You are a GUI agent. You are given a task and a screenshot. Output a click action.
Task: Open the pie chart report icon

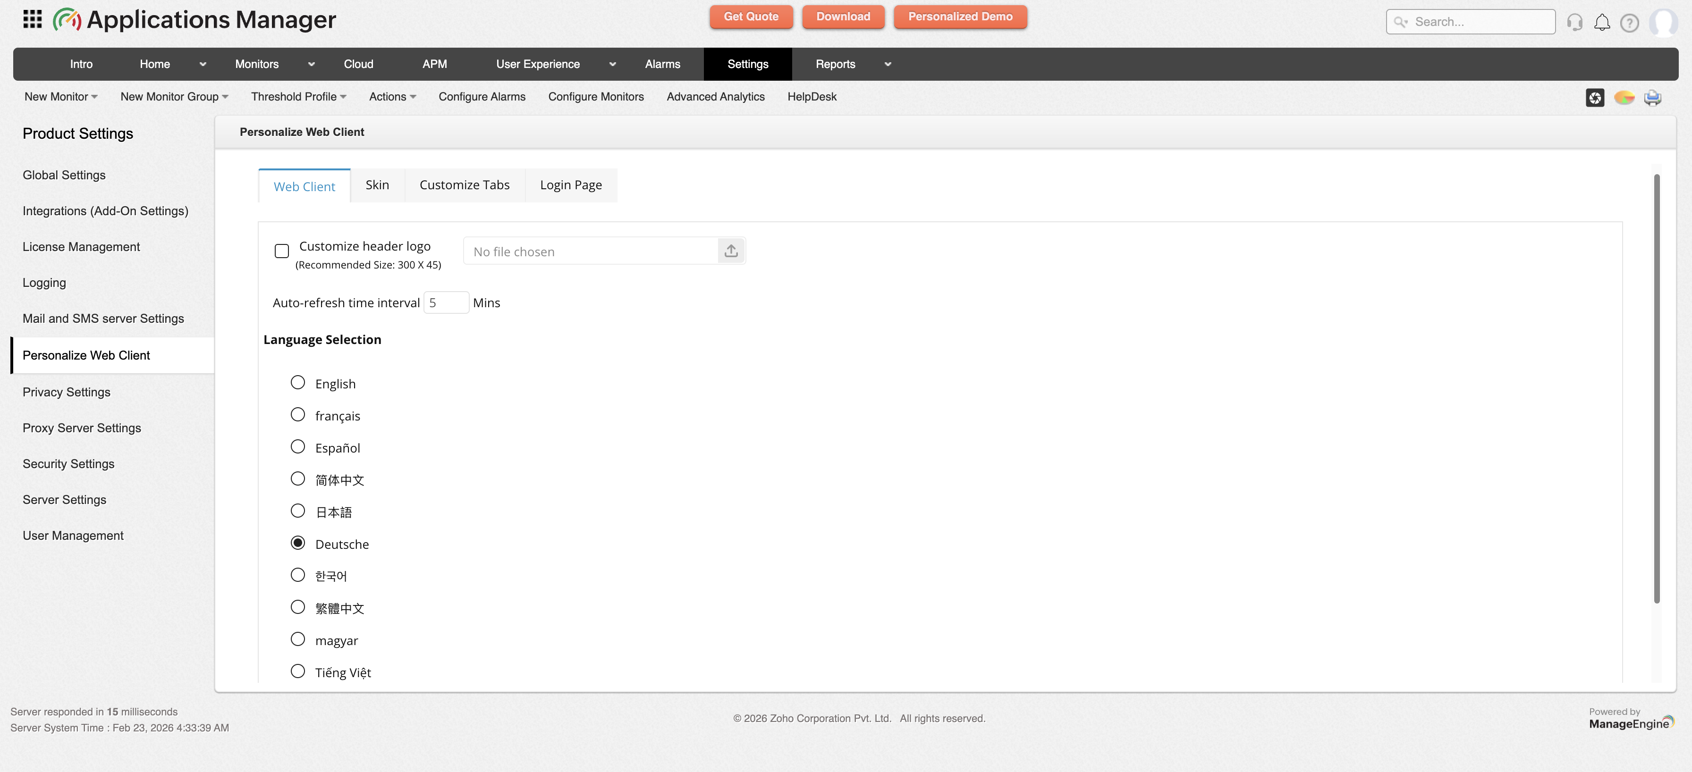coord(1624,97)
